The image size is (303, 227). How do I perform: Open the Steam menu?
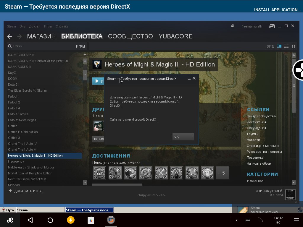pyautogui.click(x=12, y=26)
